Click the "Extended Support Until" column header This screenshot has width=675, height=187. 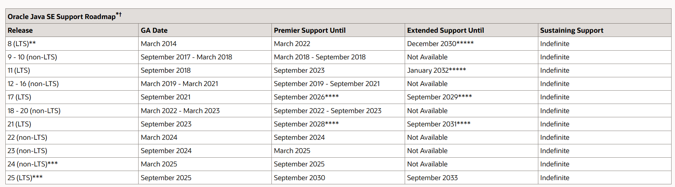[445, 30]
